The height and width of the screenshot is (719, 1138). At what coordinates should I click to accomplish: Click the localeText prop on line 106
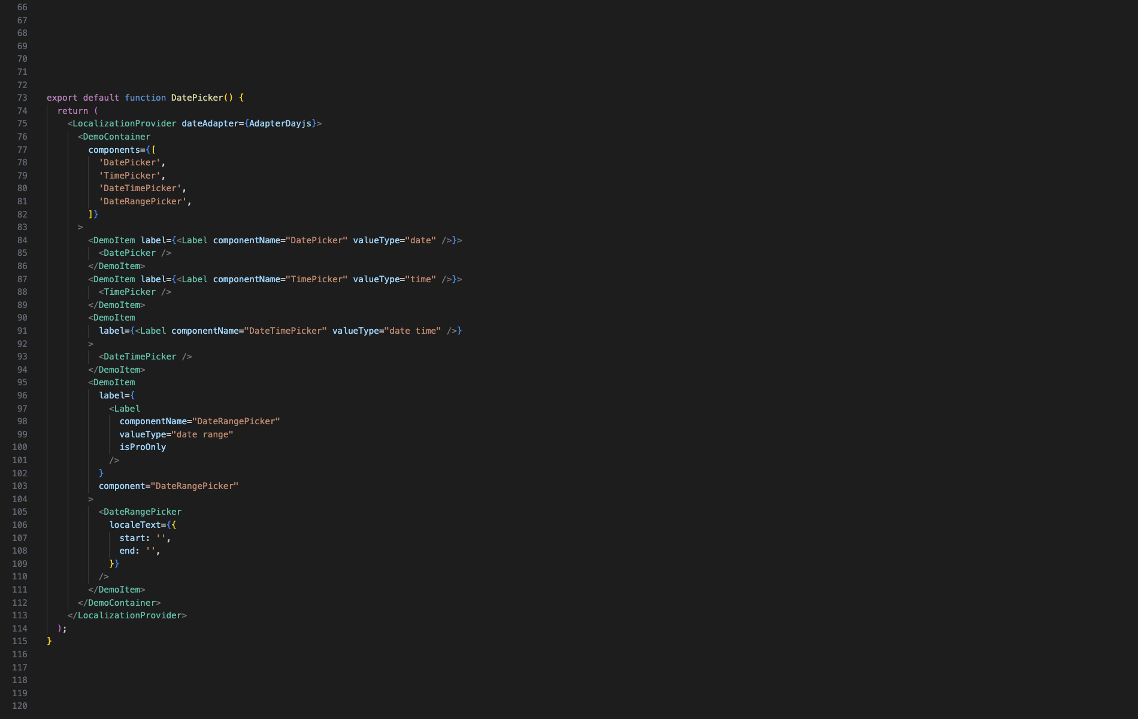coord(135,525)
